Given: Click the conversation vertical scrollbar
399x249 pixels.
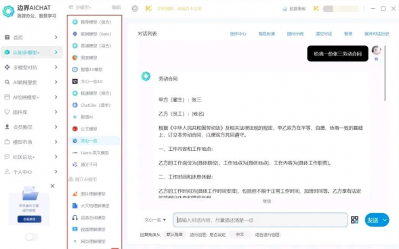Looking at the screenshot, I should 385,74.
